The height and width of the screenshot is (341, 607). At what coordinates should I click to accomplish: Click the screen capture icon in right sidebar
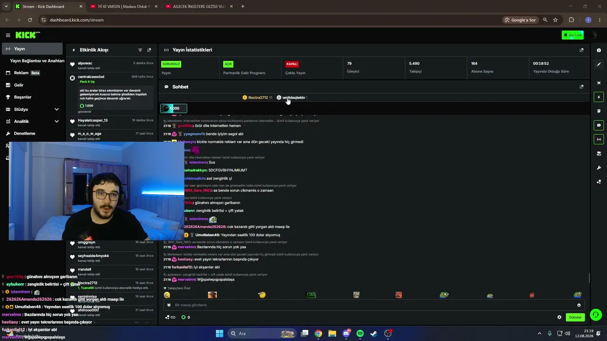(598, 83)
